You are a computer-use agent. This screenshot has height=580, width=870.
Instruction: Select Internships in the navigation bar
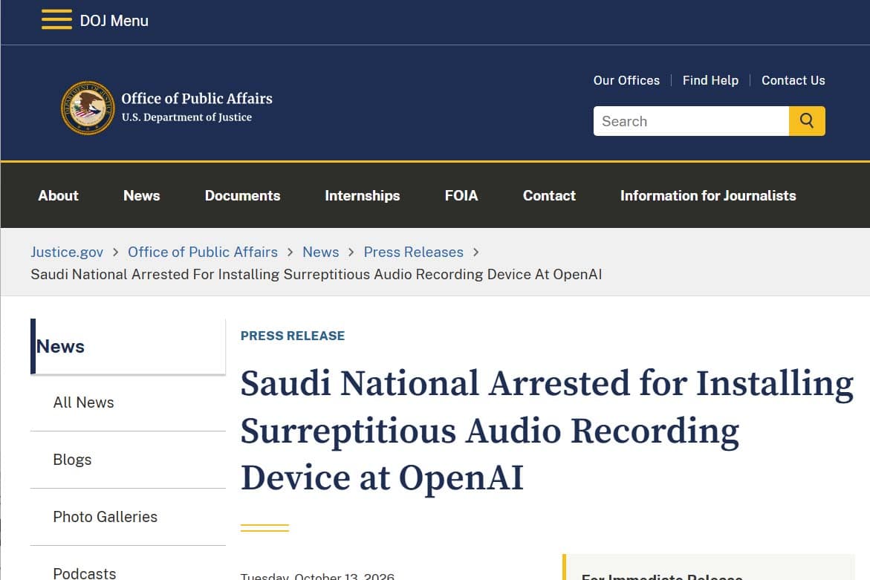[x=363, y=196]
